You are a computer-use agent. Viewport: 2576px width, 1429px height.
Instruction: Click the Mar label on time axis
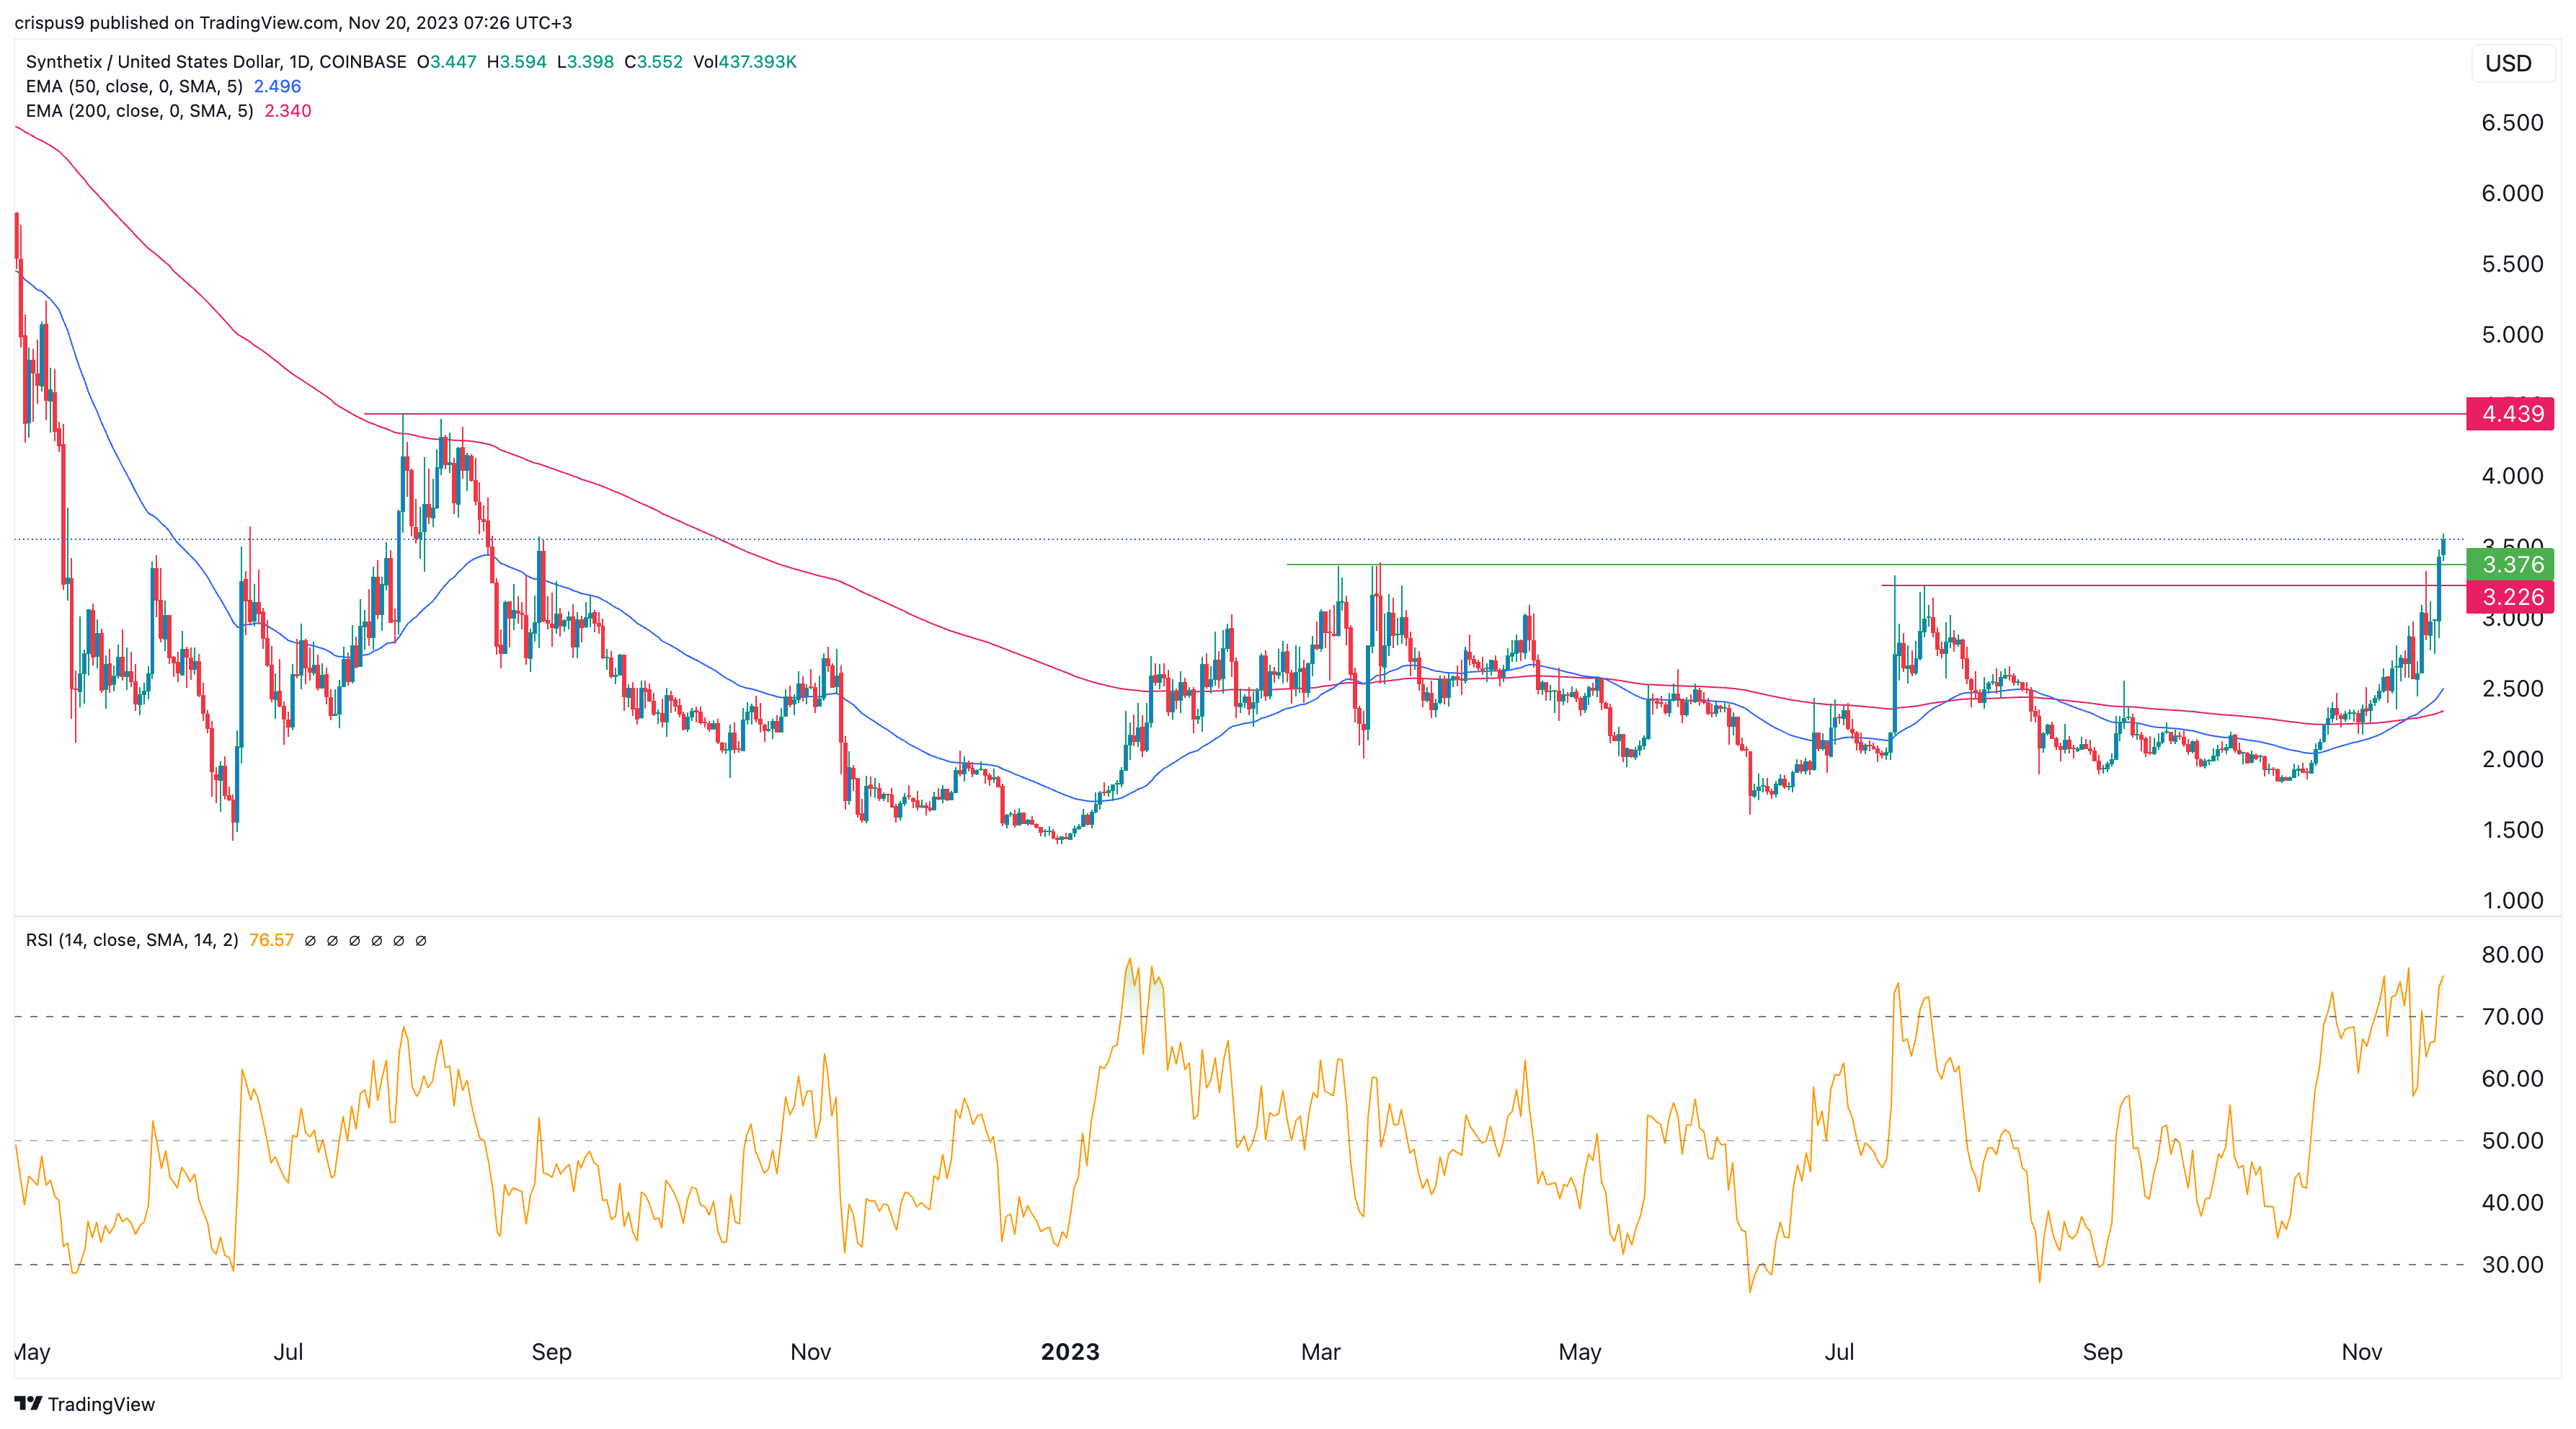(1320, 1352)
